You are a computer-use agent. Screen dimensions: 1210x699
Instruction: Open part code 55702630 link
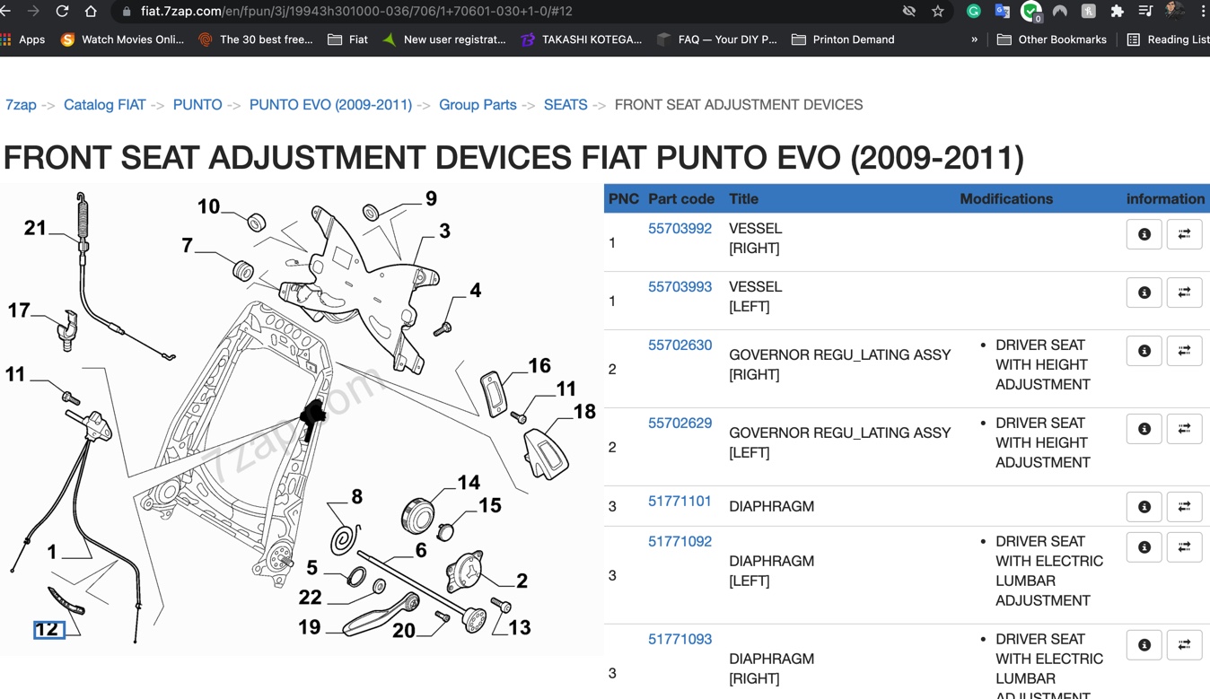pos(680,345)
